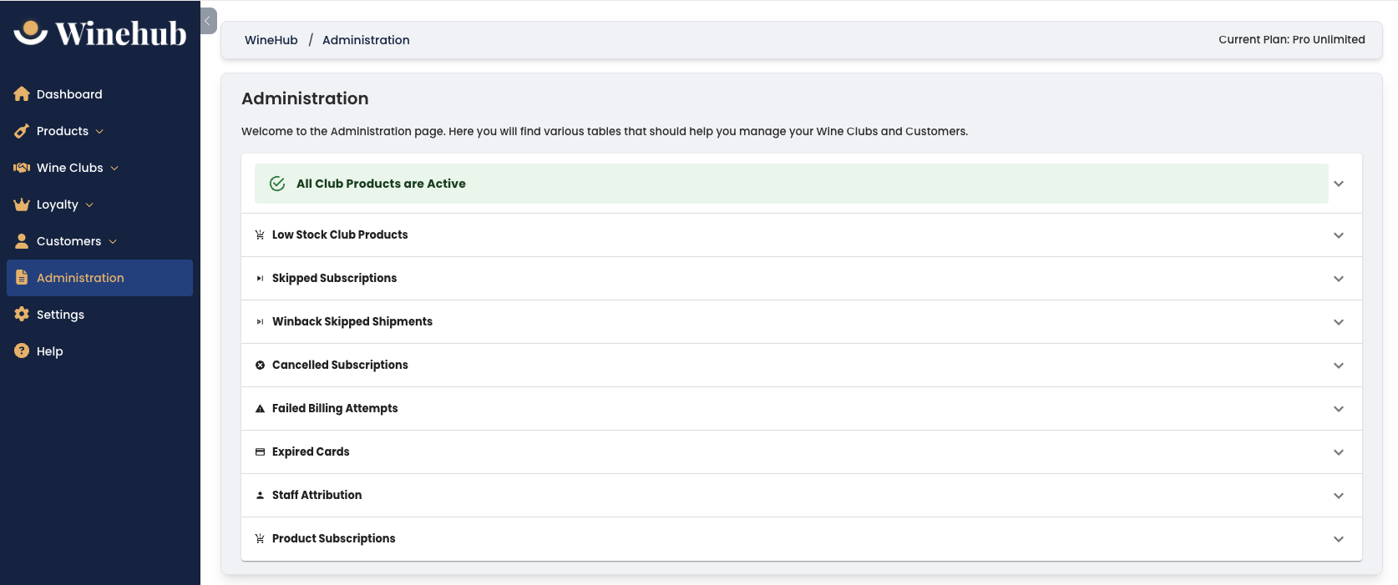This screenshot has height=585, width=1398.
Task: Click the Winehub logo
Action: coord(100,33)
